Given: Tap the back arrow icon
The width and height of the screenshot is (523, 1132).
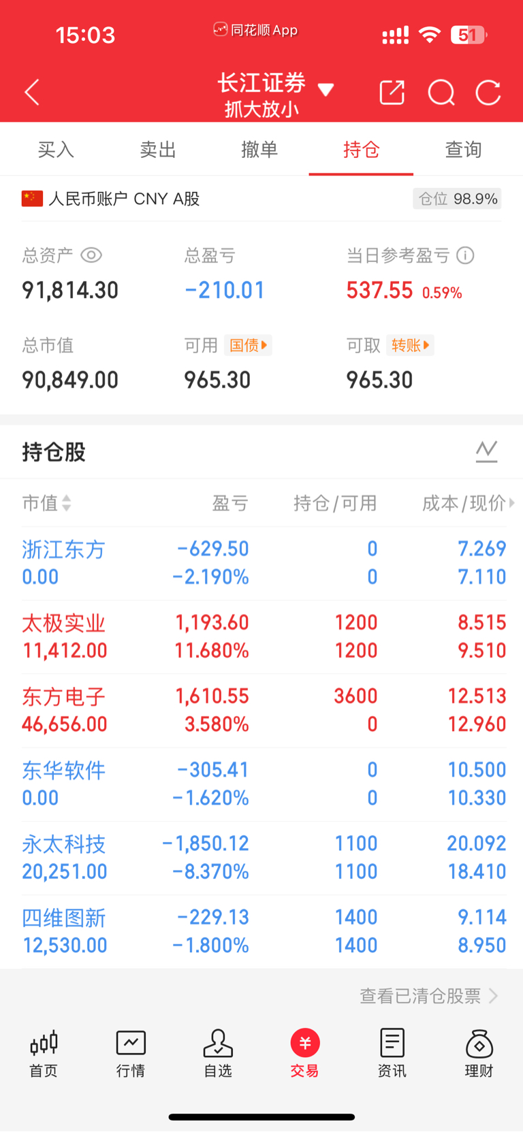Looking at the screenshot, I should pos(32,92).
